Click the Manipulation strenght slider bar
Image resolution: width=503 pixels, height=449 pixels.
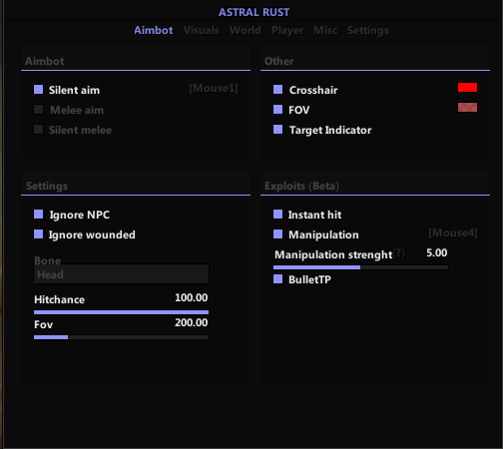tap(361, 267)
